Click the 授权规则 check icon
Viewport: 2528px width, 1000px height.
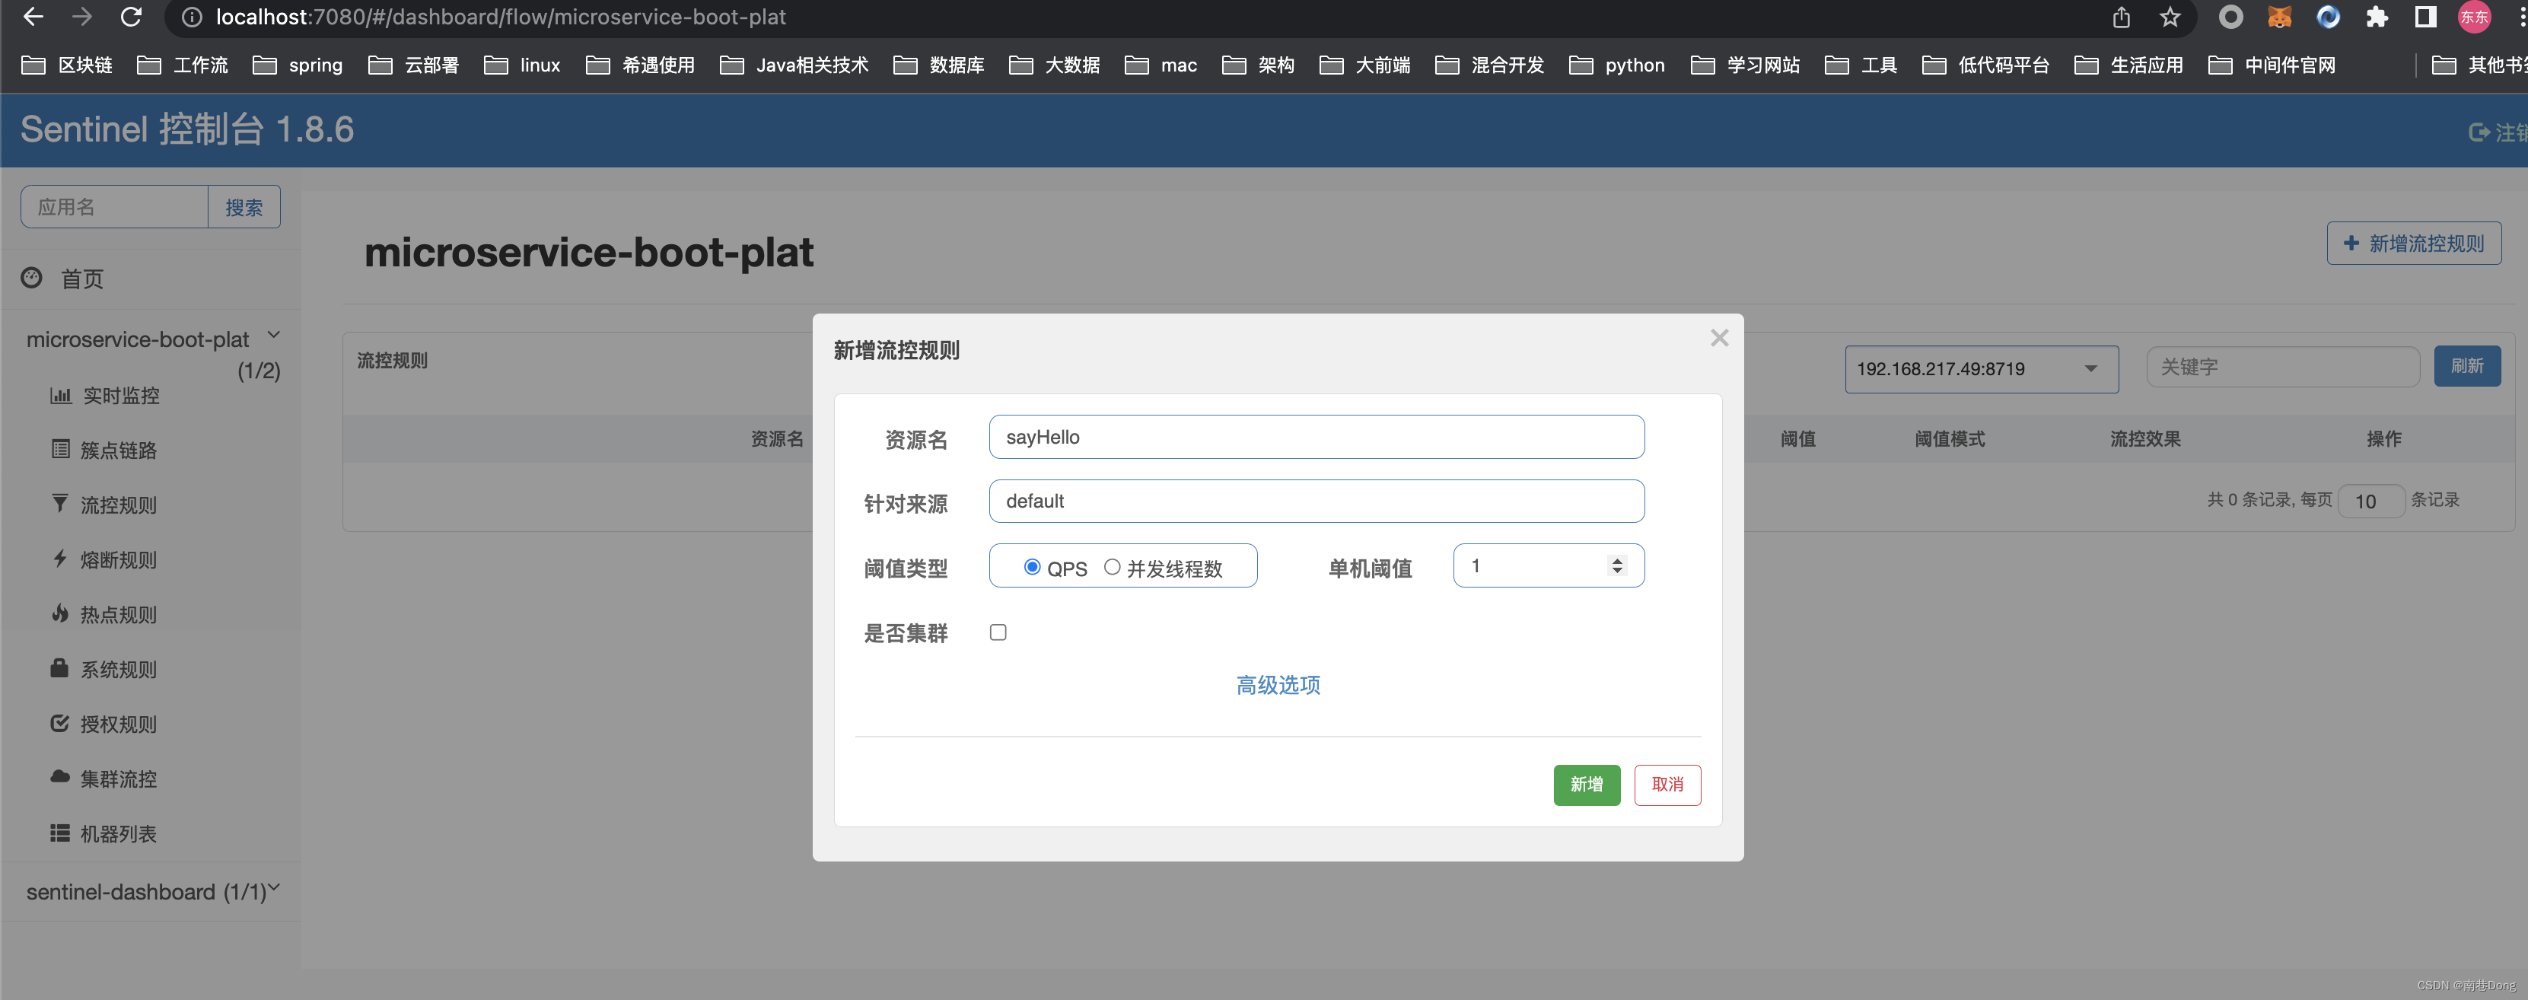(60, 723)
